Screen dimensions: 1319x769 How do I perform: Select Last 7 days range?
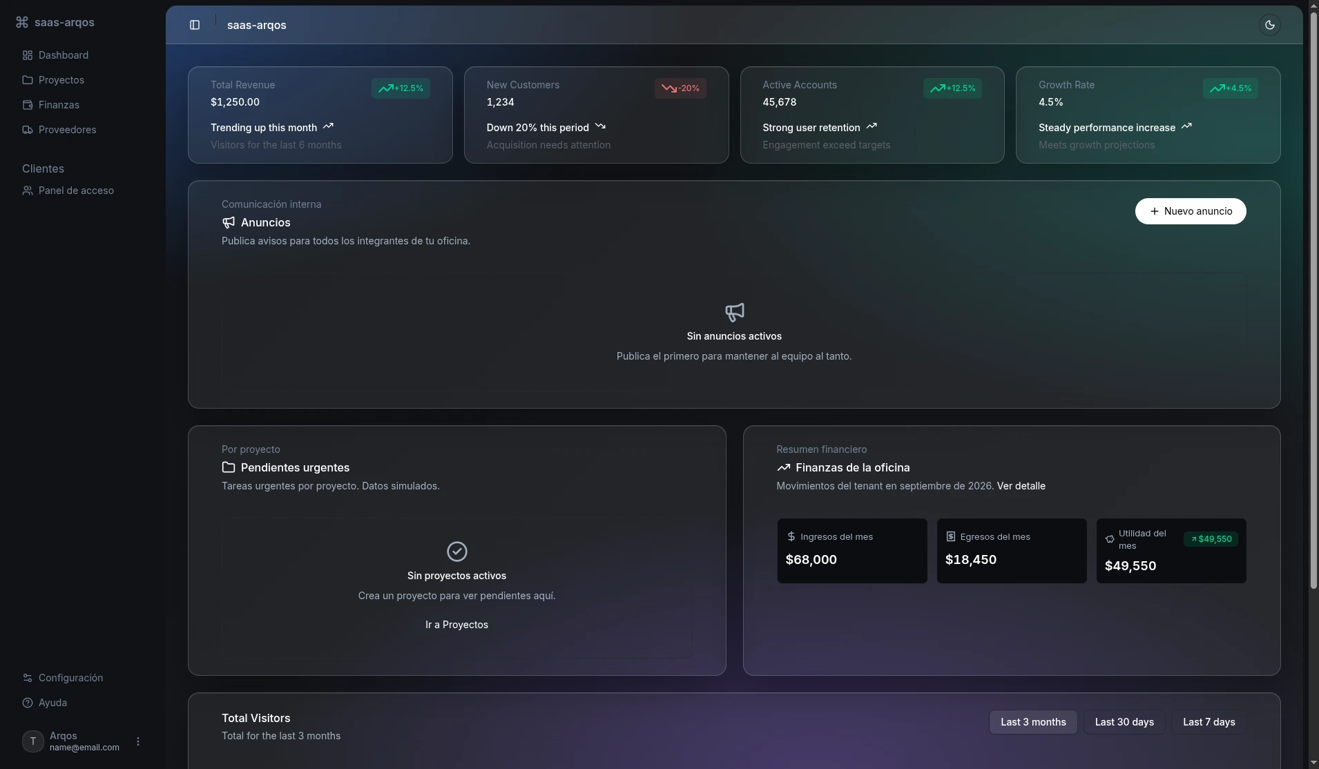click(x=1209, y=722)
